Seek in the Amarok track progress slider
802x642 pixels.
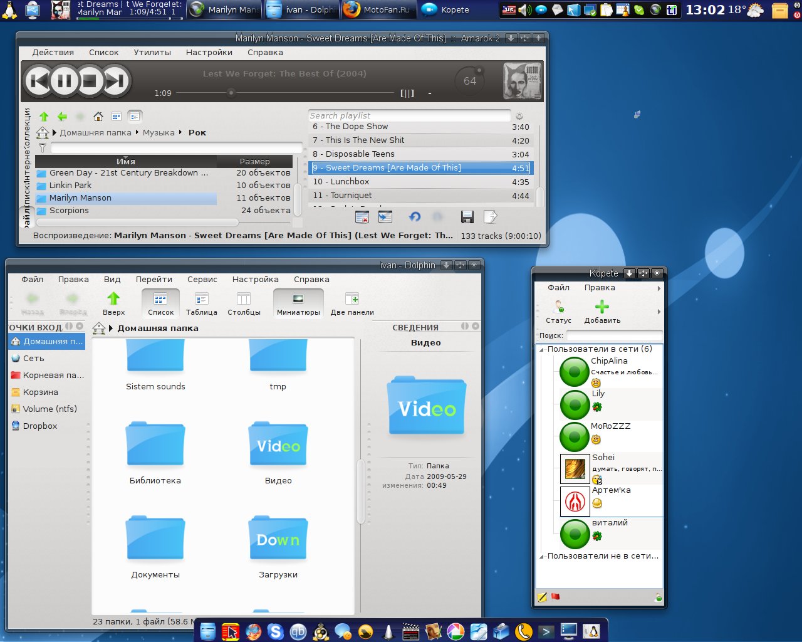pos(284,93)
